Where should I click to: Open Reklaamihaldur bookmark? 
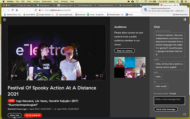tap(116, 15)
